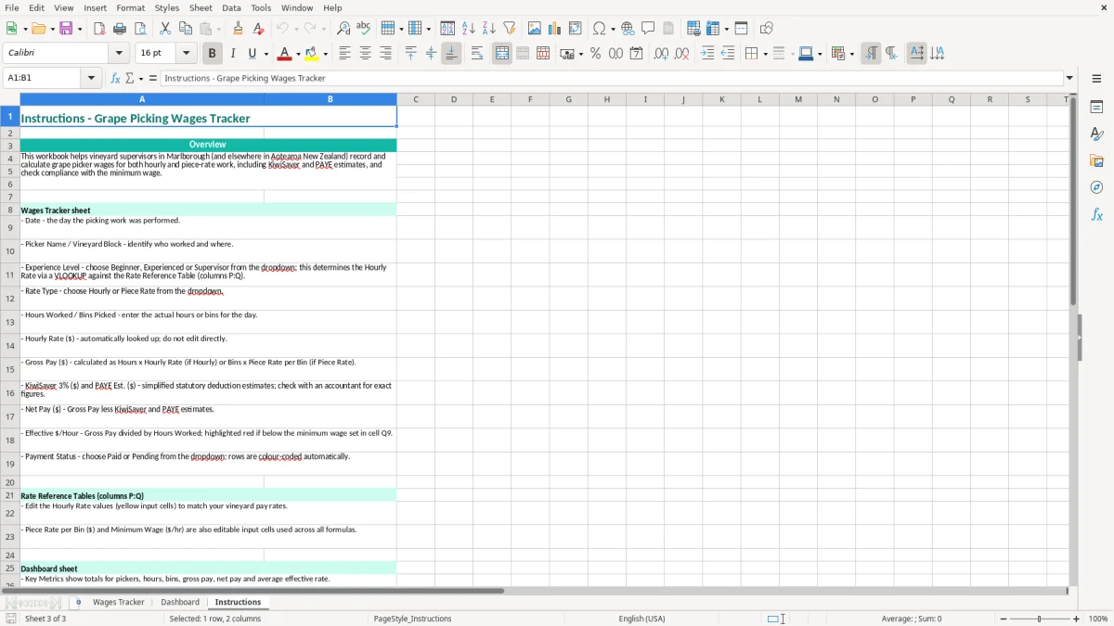Open the Special Character omega icon

pos(598,28)
